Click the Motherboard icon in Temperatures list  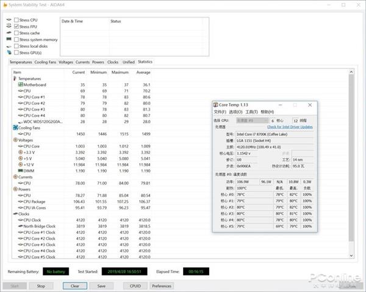point(20,85)
